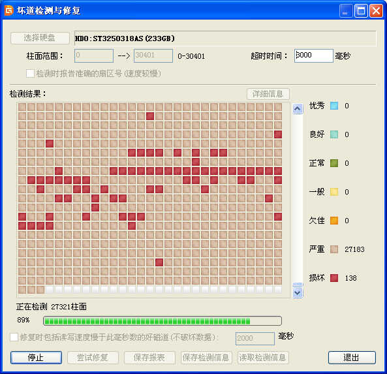Click the 良好 teal color swatch
This screenshot has height=374, width=387.
point(334,134)
